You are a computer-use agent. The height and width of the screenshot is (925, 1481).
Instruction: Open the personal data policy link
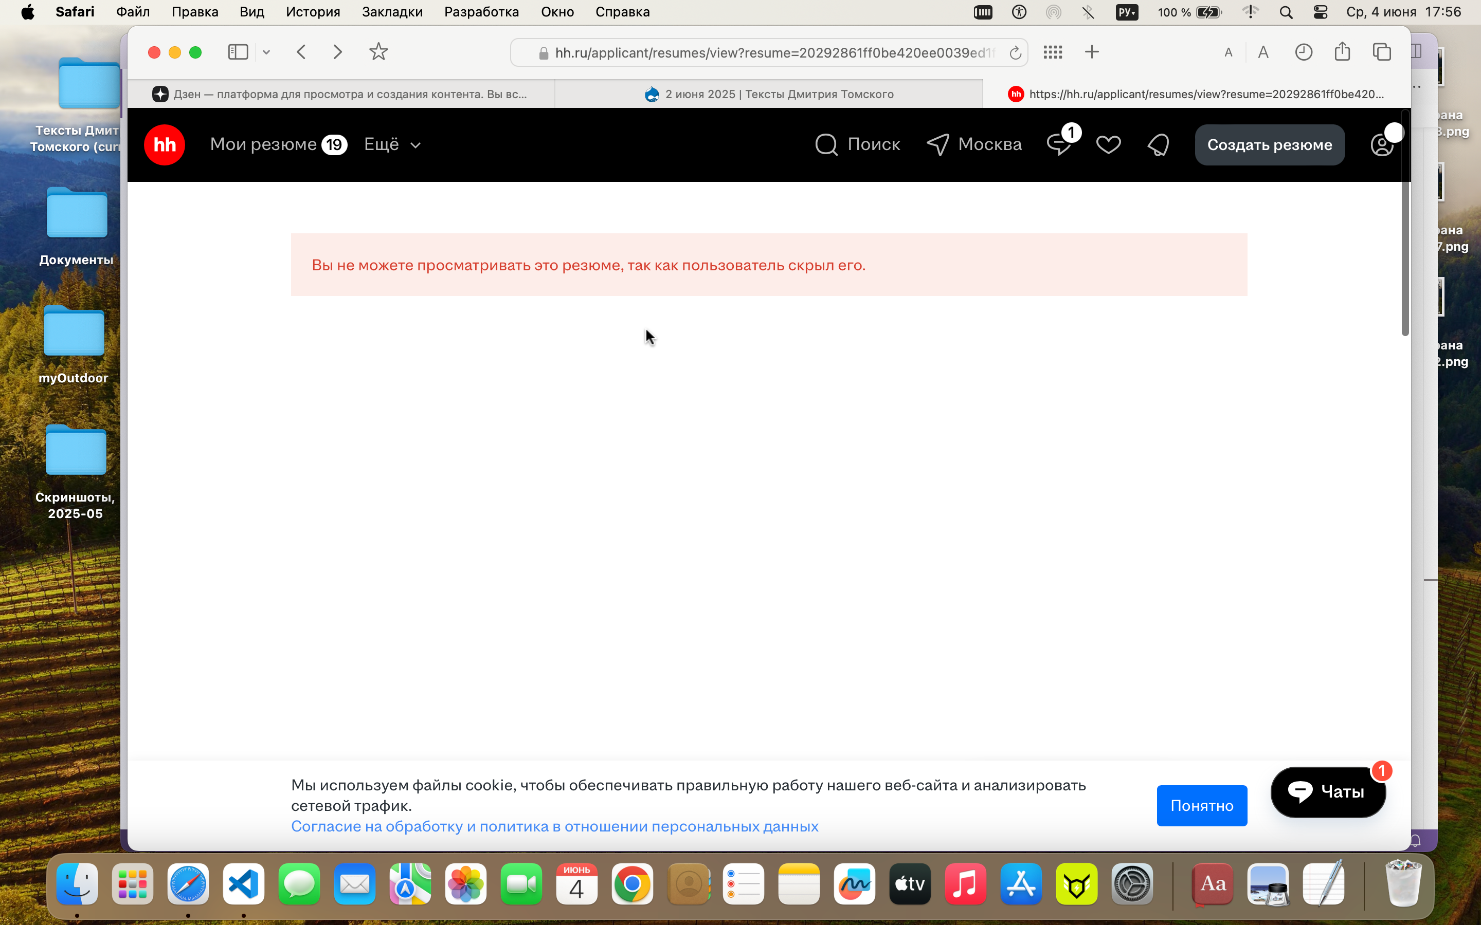pos(554,826)
